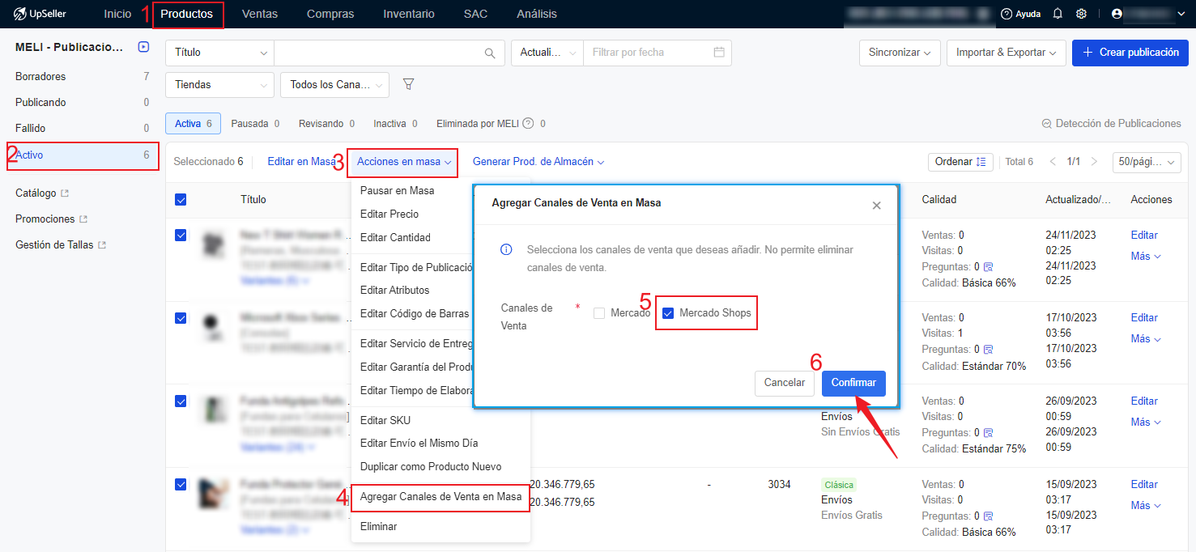Play the tutorial video beside MELI - Publicaciones
Viewport: 1196px width, 552px height.
pos(143,47)
